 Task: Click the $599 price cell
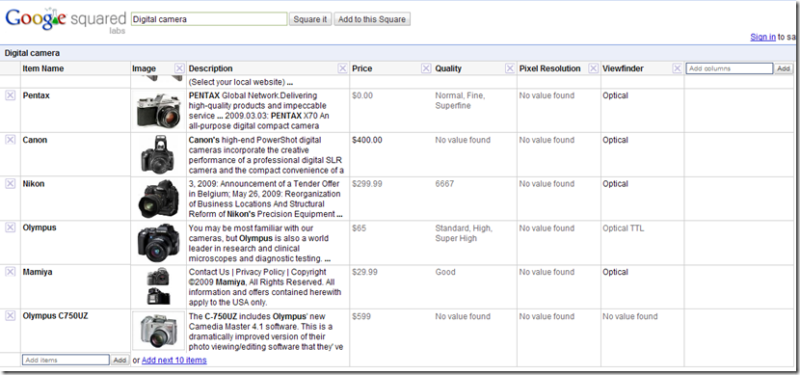click(x=361, y=316)
